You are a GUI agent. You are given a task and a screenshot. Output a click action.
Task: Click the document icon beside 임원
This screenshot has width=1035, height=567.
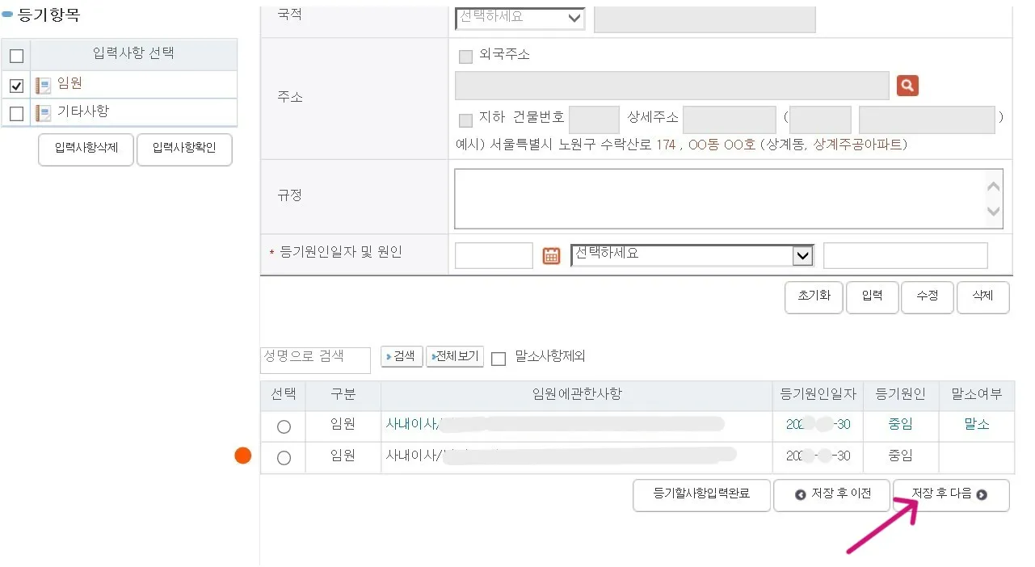coord(41,84)
